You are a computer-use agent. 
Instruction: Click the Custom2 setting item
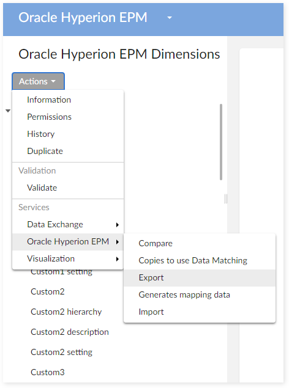click(x=61, y=352)
